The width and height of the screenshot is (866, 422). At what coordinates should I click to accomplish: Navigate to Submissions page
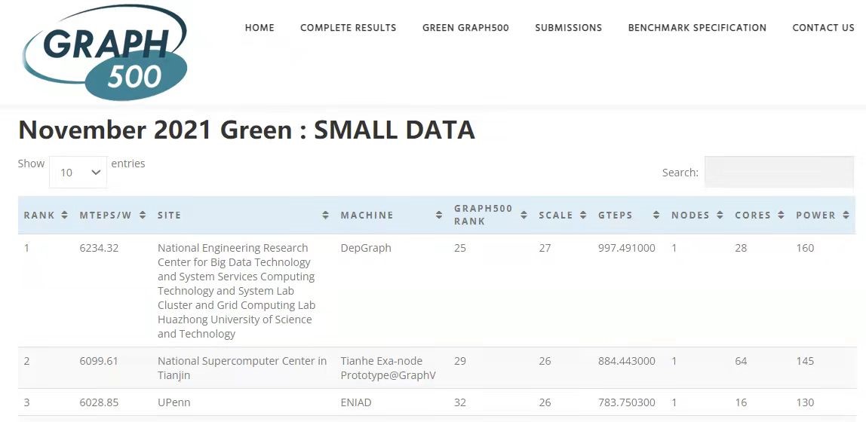click(x=568, y=28)
